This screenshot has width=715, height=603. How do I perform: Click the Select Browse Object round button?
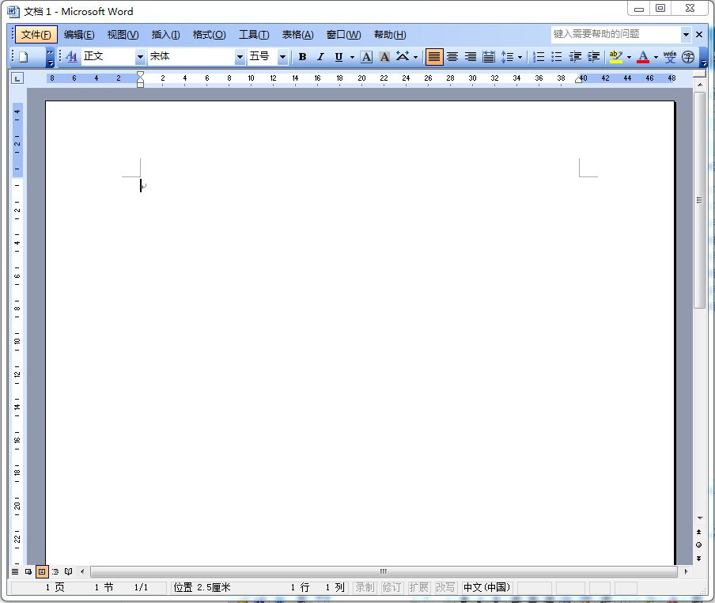point(699,545)
